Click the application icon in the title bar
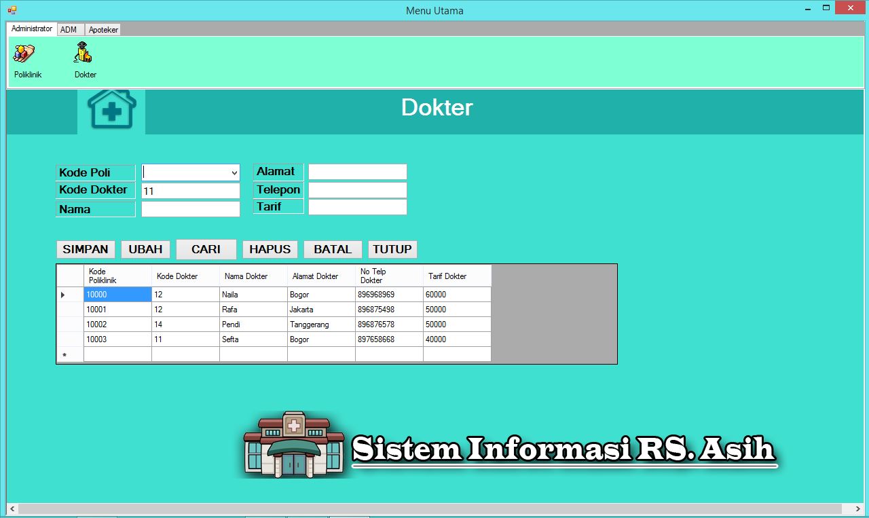Screen dimensions: 869x518 [11, 10]
